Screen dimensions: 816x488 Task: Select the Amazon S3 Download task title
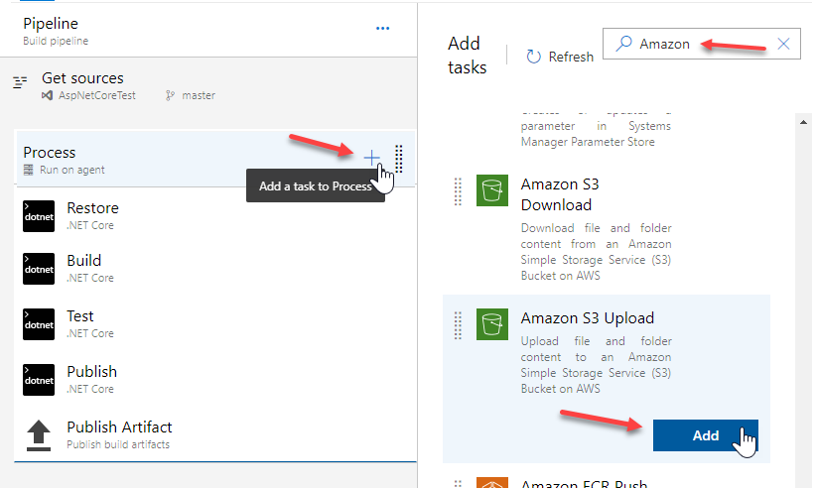[560, 194]
